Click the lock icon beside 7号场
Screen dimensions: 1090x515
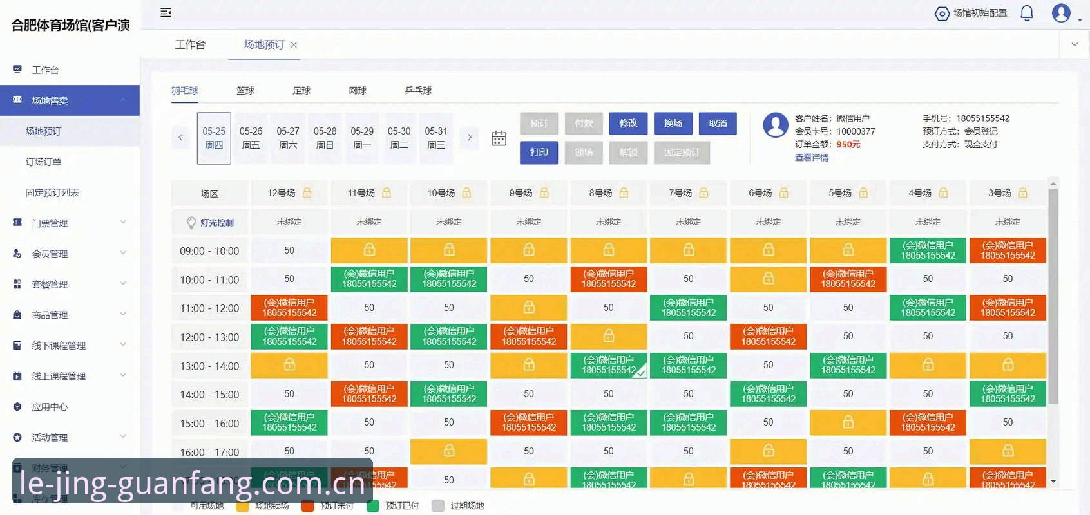(x=703, y=192)
